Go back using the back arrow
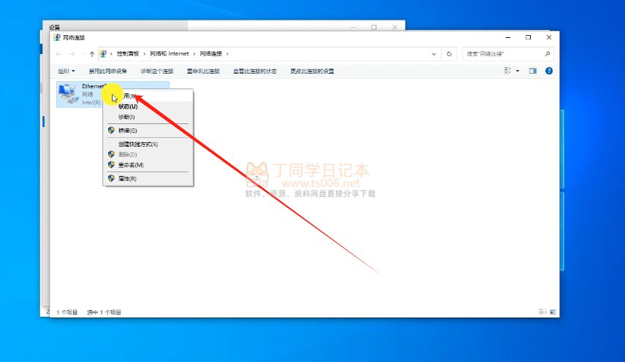 pyautogui.click(x=59, y=54)
